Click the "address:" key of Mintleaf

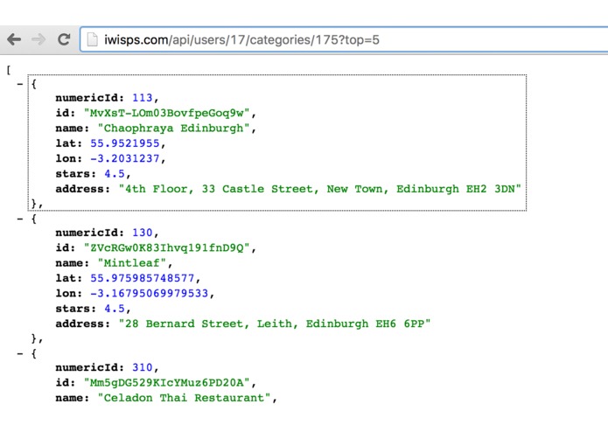[82, 324]
